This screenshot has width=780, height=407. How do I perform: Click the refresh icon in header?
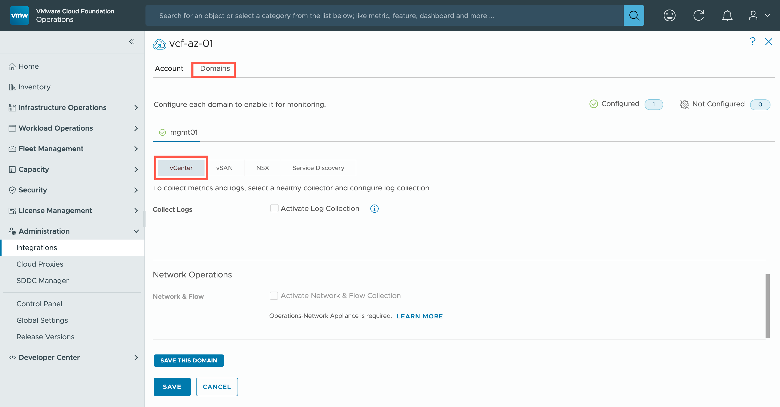tap(698, 15)
